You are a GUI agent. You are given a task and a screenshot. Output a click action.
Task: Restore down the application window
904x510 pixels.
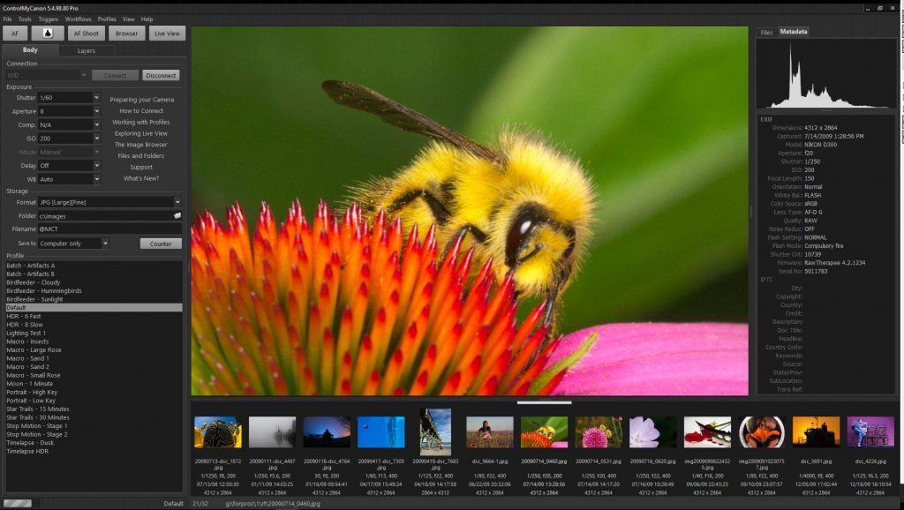[x=879, y=7]
